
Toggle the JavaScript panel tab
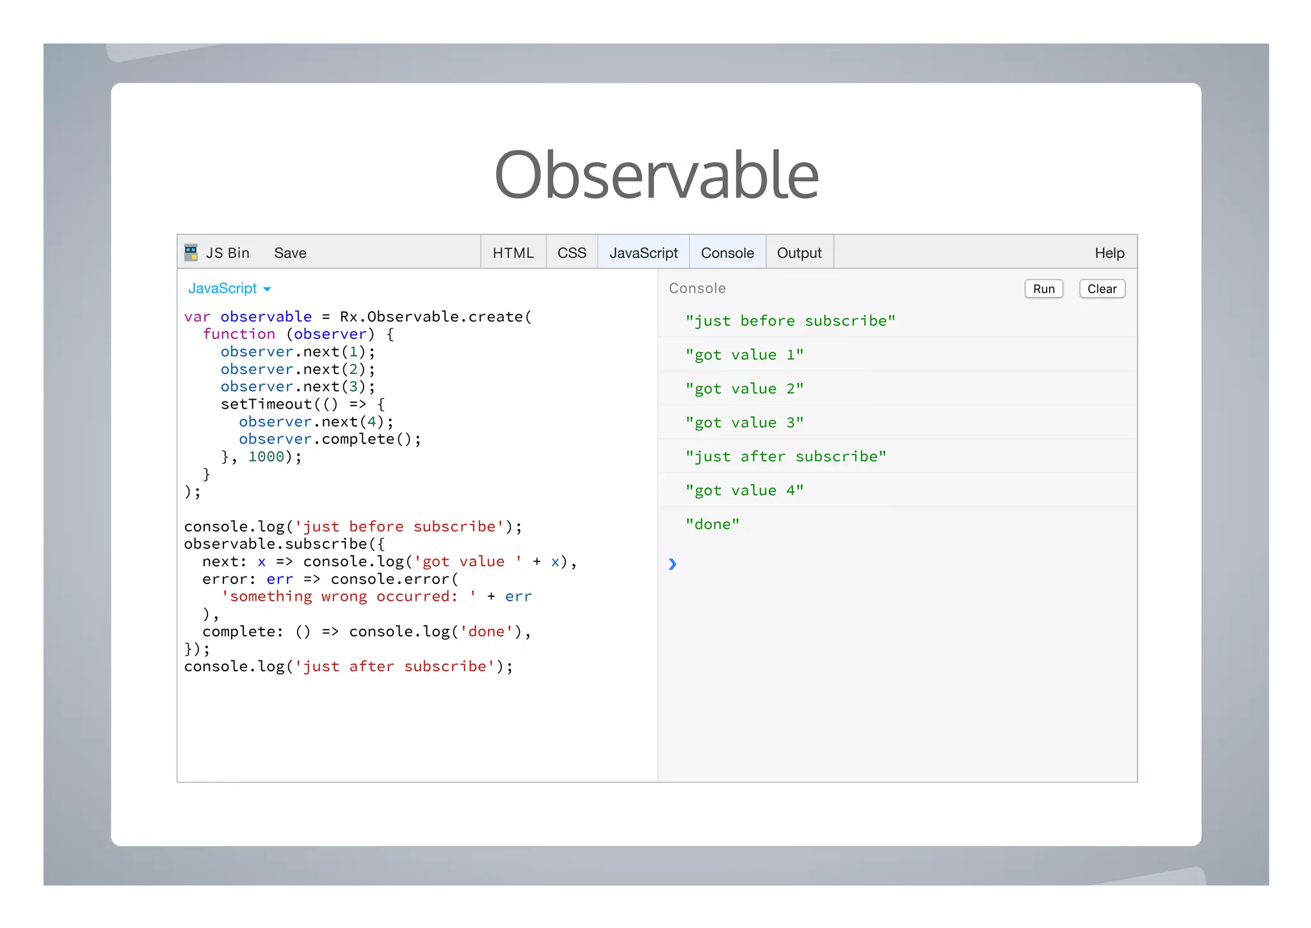(643, 253)
